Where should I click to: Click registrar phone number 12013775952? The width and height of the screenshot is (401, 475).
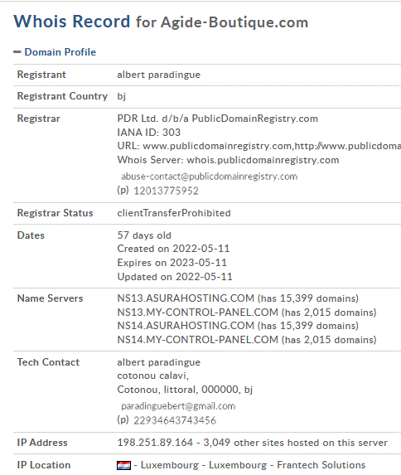coord(166,191)
